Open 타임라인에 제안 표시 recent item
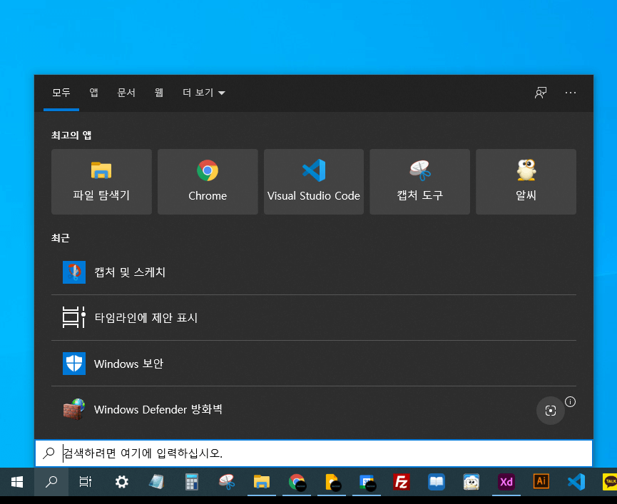Image resolution: width=617 pixels, height=504 pixels. pyautogui.click(x=314, y=318)
